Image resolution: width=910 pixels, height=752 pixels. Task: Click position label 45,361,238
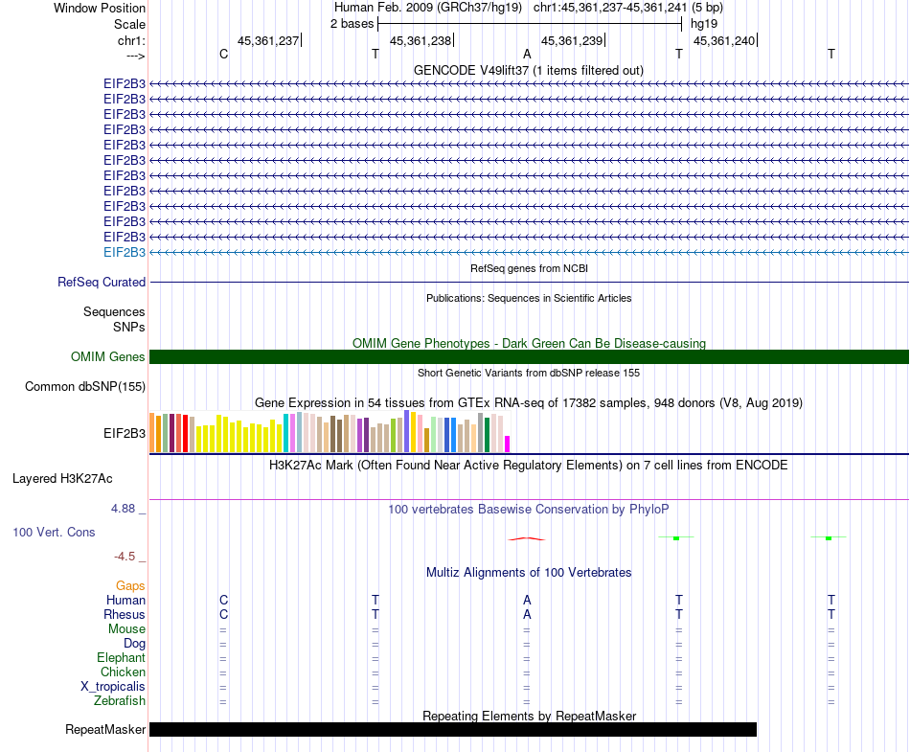[421, 40]
